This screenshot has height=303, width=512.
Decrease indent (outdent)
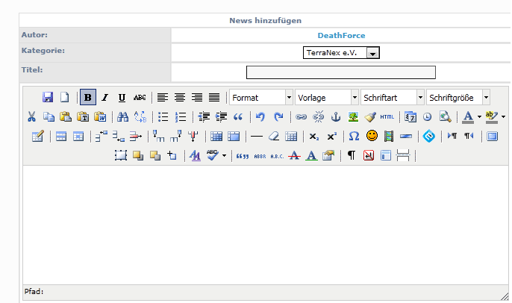point(204,116)
